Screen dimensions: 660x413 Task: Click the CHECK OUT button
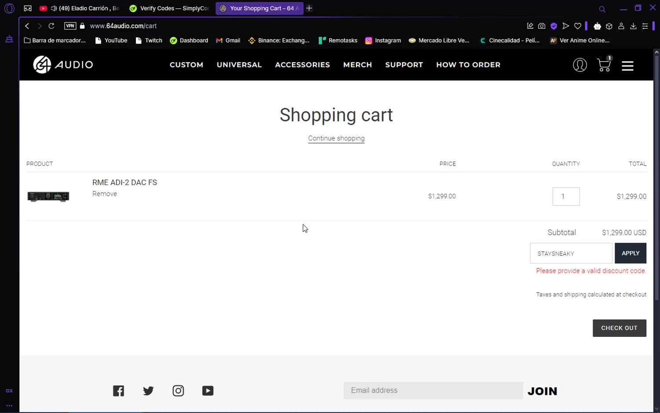point(619,328)
